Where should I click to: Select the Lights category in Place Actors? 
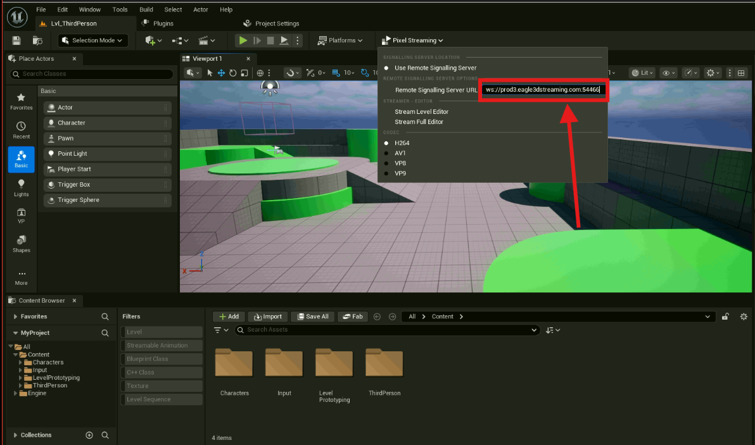(x=21, y=188)
